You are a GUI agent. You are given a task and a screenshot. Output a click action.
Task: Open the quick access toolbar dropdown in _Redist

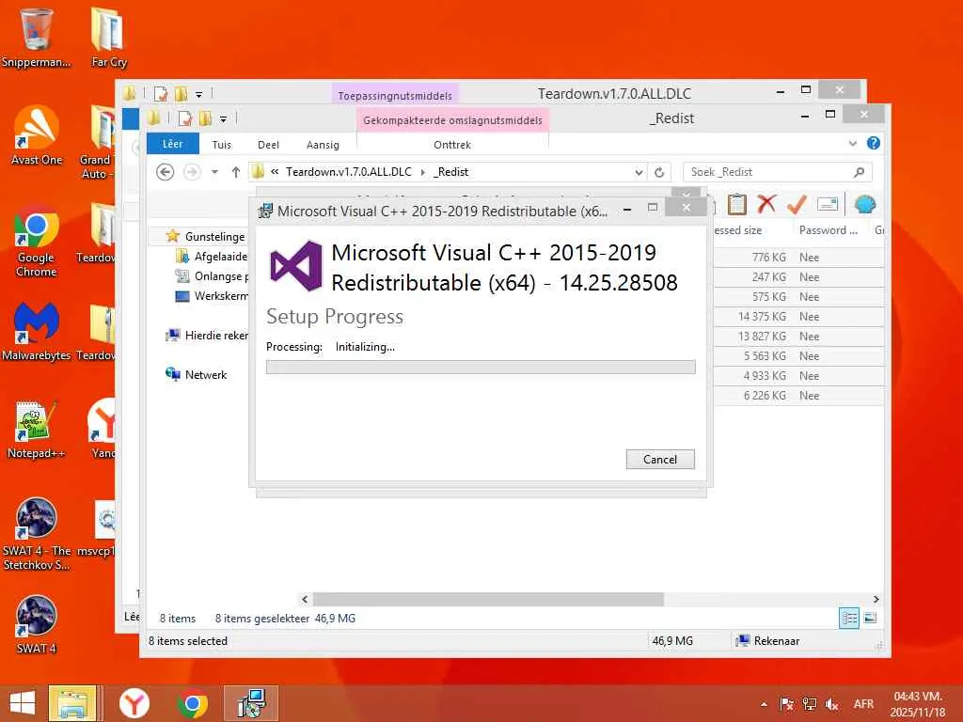[223, 119]
